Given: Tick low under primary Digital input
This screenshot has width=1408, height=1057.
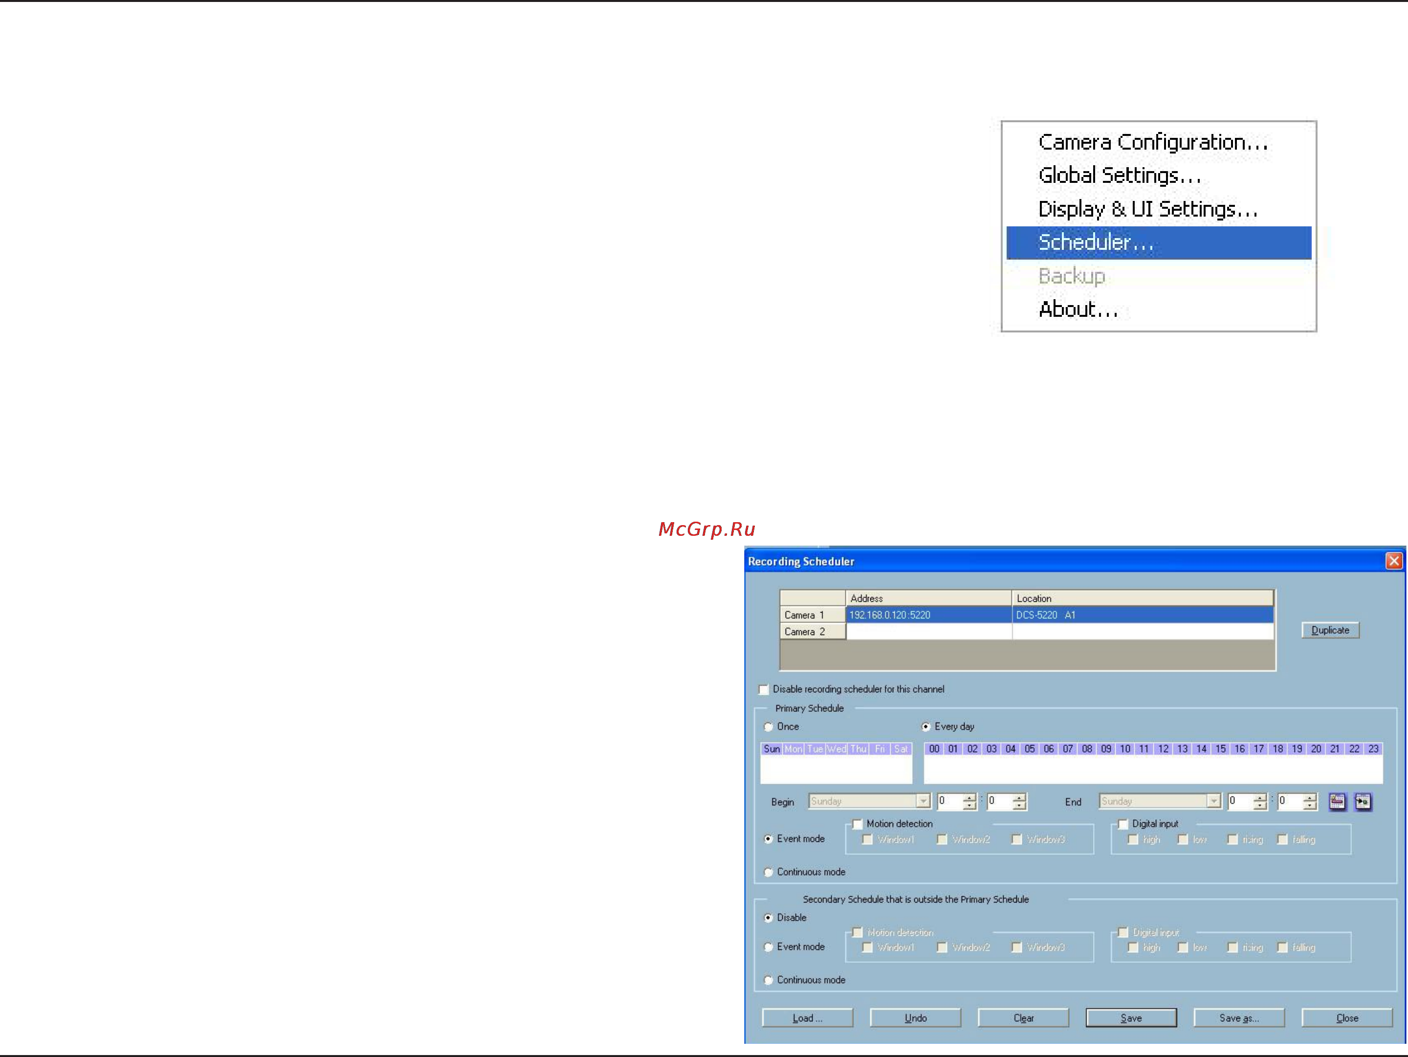Looking at the screenshot, I should [x=1183, y=839].
